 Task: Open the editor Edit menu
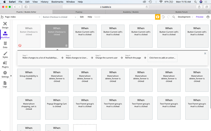tap(82, 17)
